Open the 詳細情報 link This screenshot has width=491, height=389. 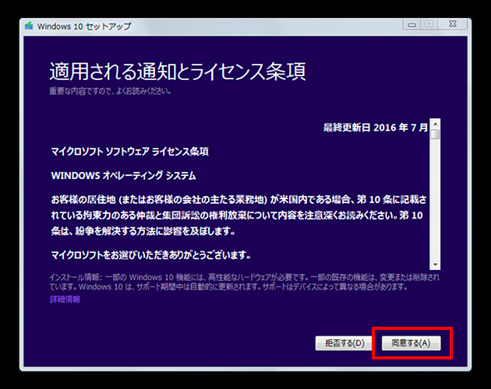pyautogui.click(x=65, y=300)
